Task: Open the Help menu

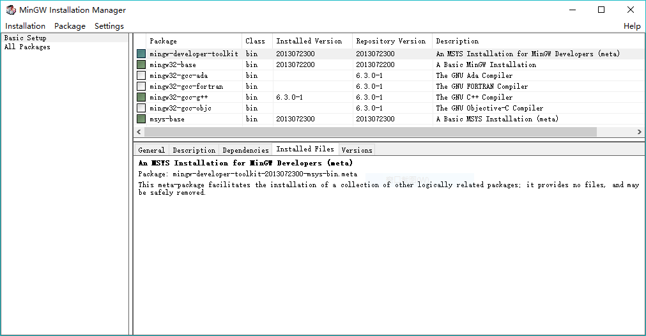Action: pyautogui.click(x=632, y=26)
